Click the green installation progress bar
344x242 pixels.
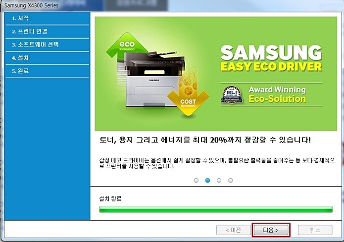pos(216,209)
